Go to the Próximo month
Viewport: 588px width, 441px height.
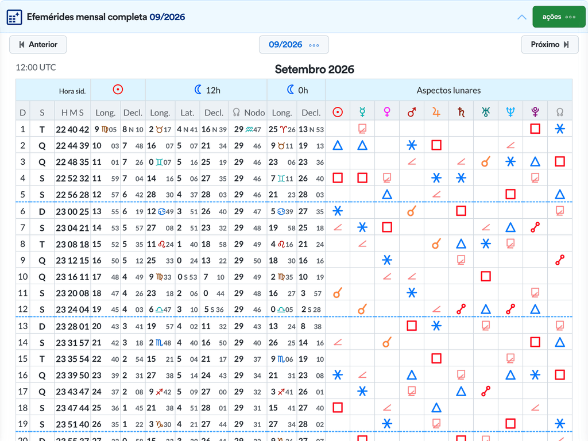(550, 45)
